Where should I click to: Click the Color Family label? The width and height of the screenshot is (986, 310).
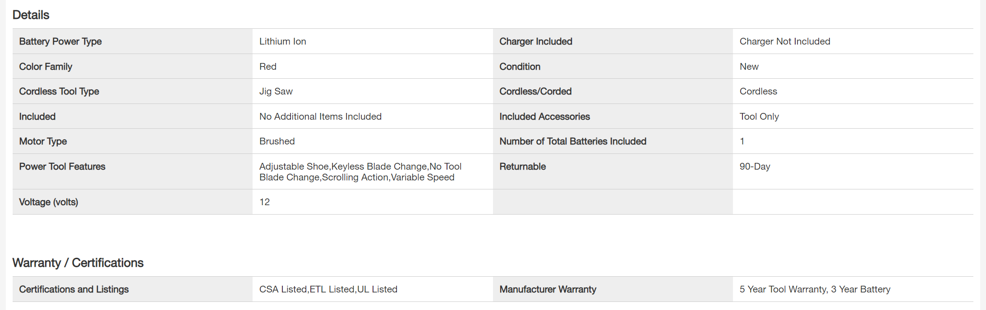tap(46, 67)
